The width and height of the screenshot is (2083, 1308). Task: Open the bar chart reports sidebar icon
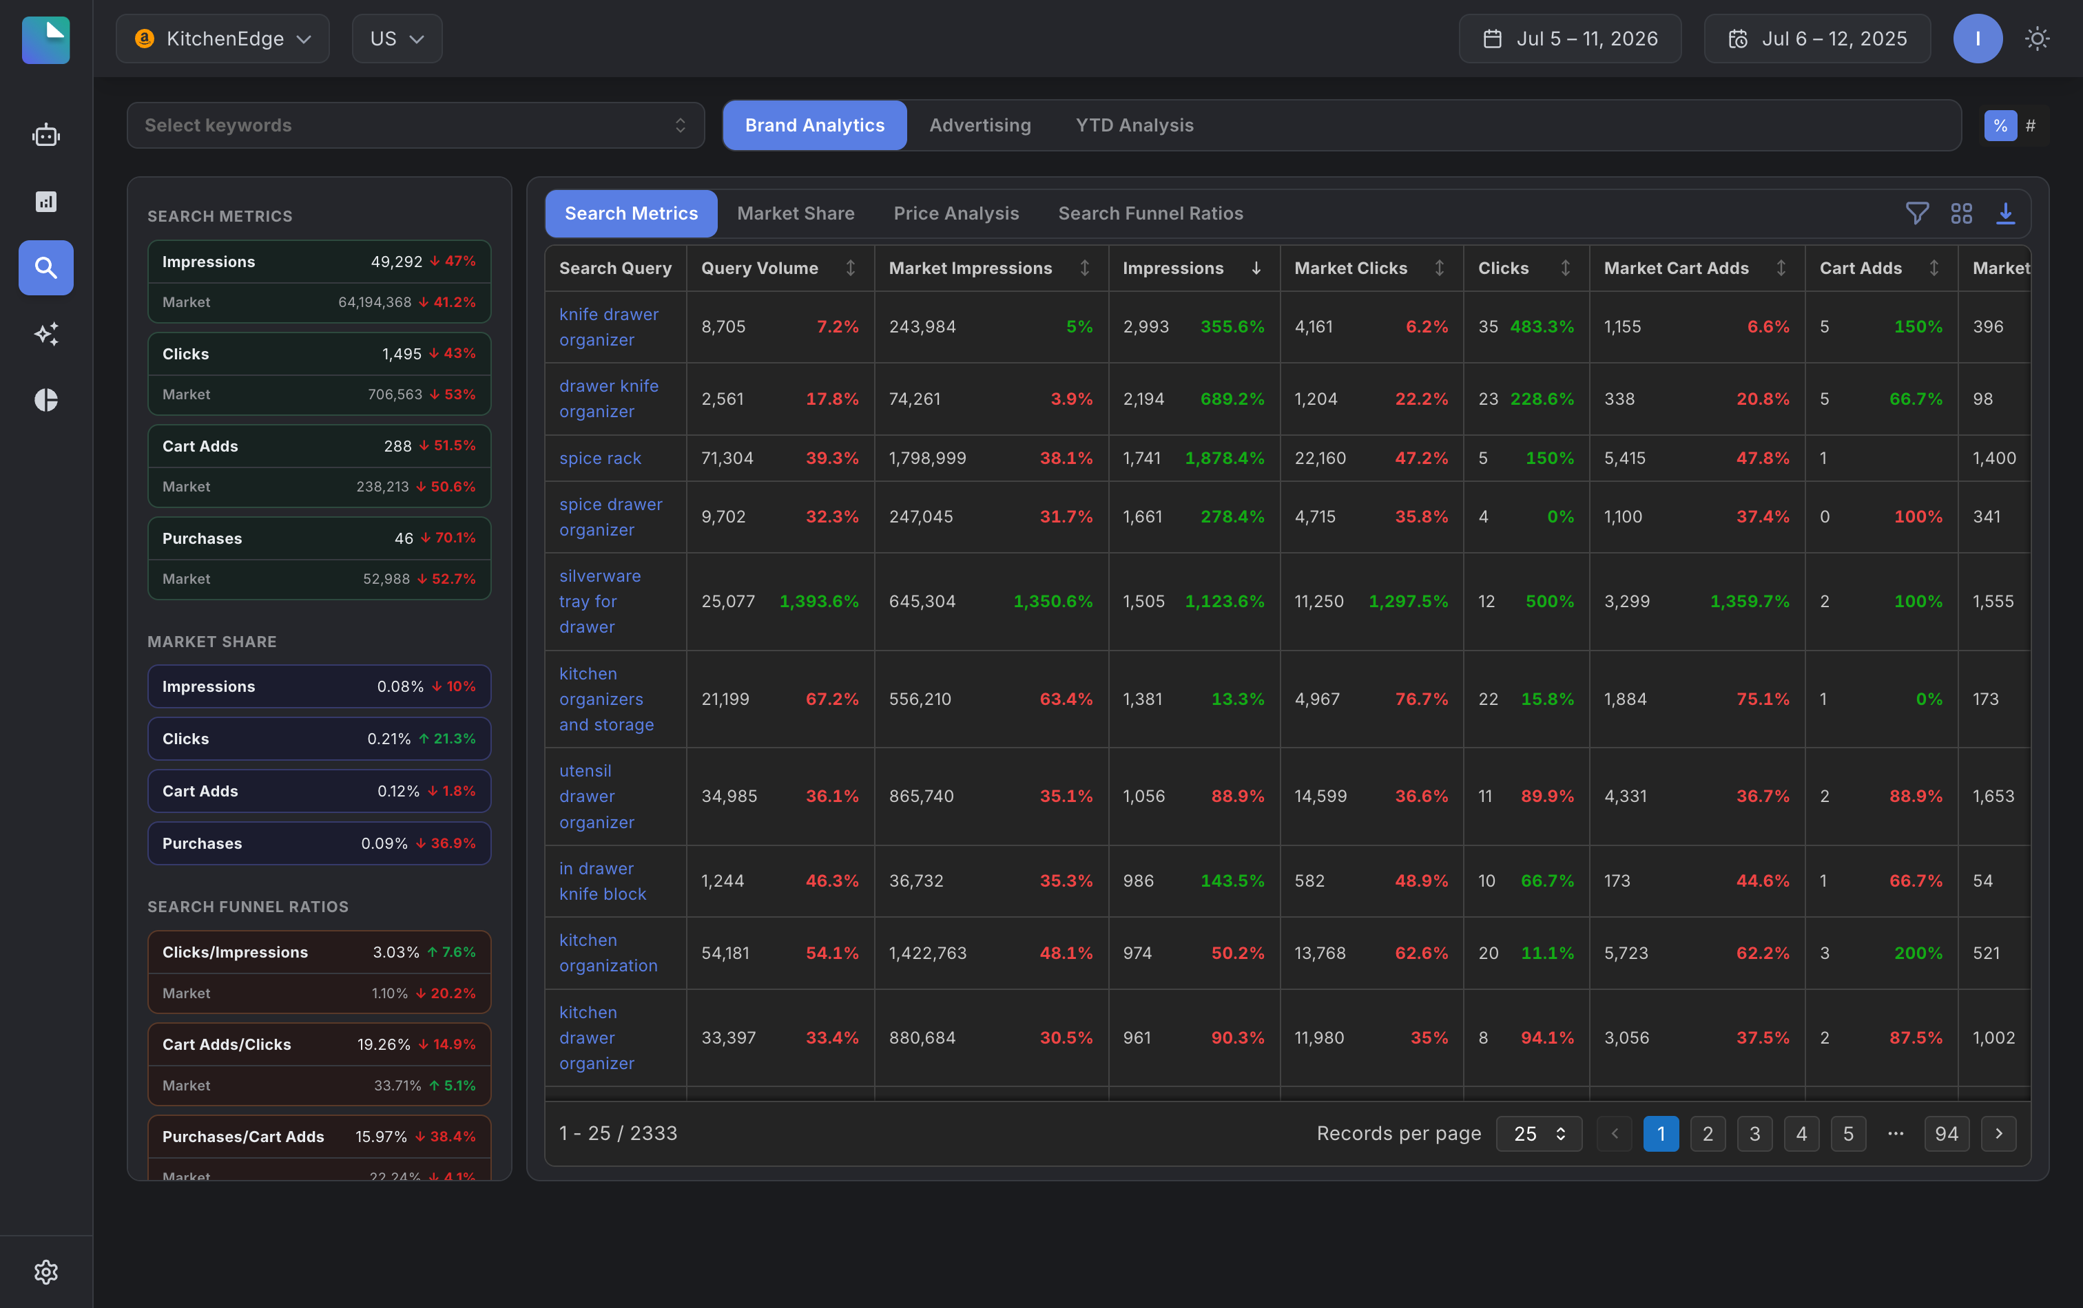(x=46, y=202)
